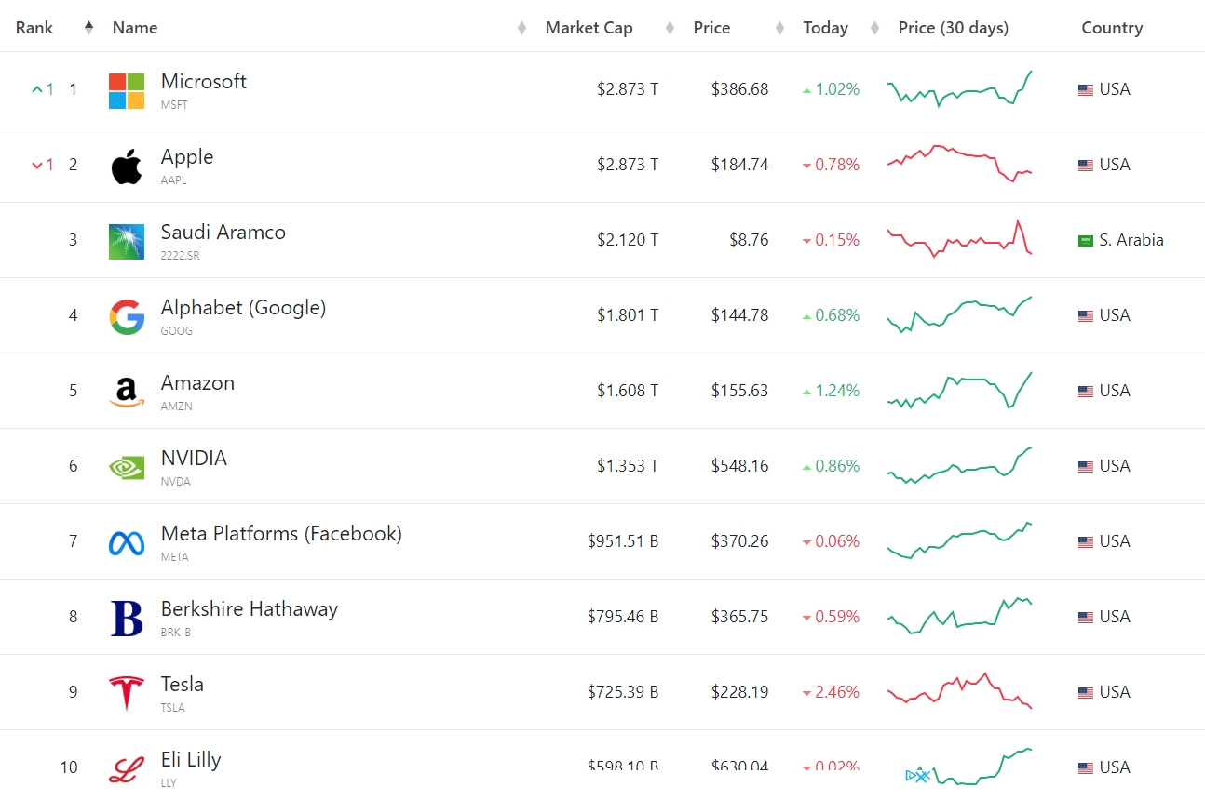Image resolution: width=1205 pixels, height=800 pixels.
Task: Click the Amazon logo icon
Action: point(127,393)
